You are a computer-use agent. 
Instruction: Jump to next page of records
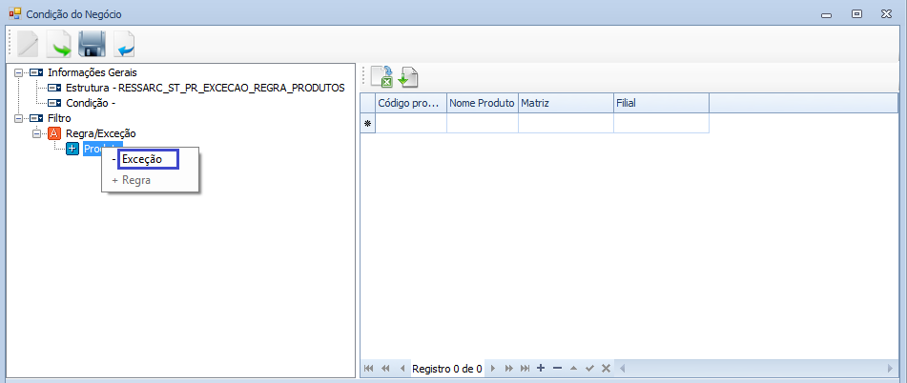(x=509, y=369)
